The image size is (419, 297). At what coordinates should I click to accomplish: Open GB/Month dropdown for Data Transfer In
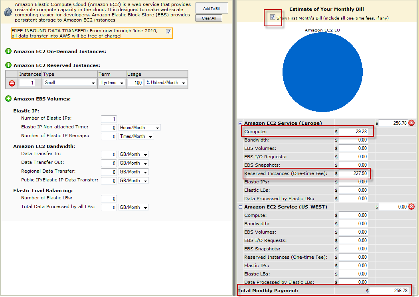pos(133,154)
